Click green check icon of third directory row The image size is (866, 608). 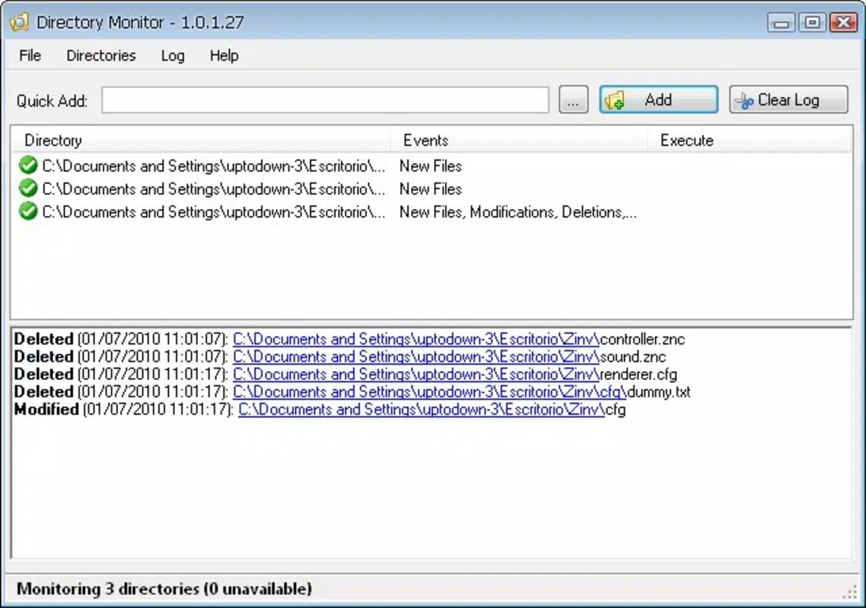27,211
